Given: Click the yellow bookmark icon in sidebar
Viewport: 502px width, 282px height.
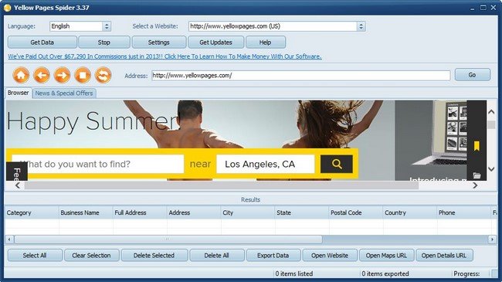Looking at the screenshot, I should point(477,146).
